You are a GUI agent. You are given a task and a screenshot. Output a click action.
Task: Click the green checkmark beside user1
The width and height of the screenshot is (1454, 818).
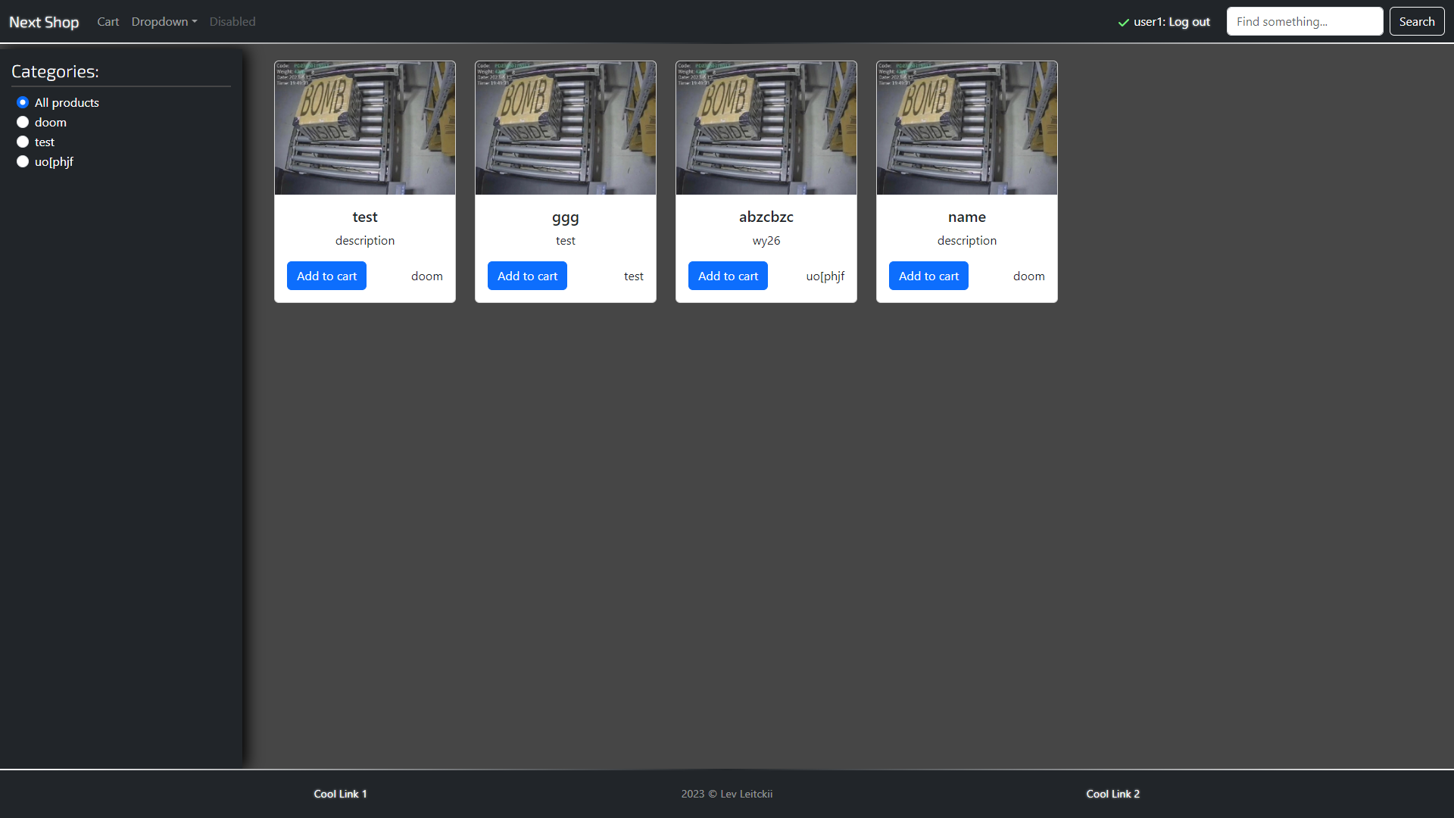1123,23
